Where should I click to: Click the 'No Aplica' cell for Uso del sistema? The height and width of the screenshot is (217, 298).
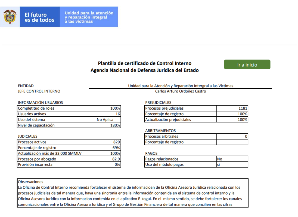point(105,120)
